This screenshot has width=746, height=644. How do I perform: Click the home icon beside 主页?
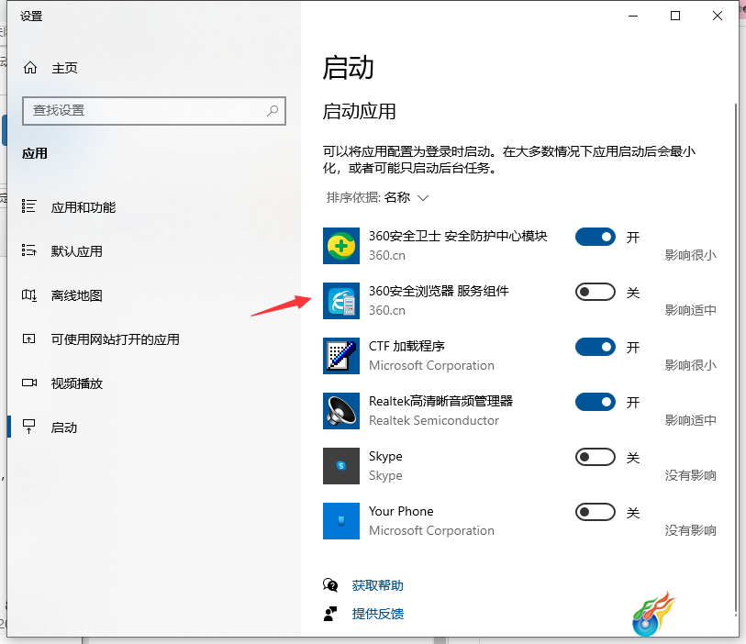pos(30,68)
